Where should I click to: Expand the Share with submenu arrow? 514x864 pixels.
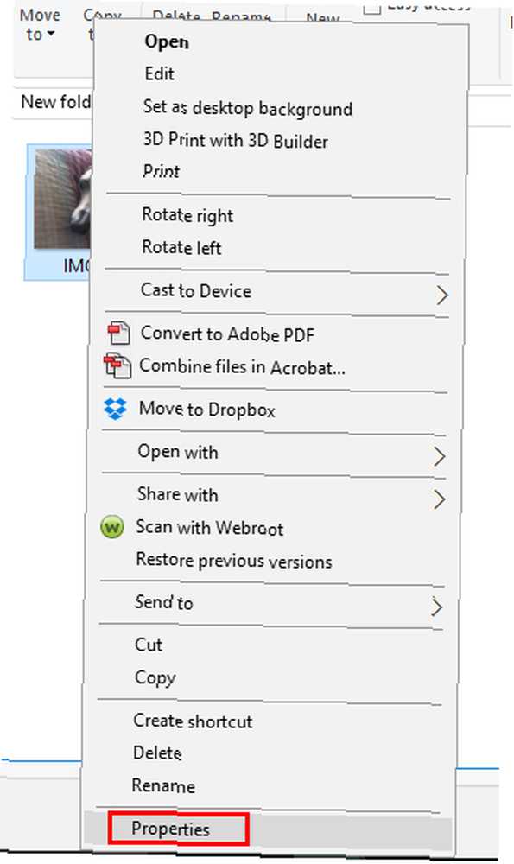point(439,499)
